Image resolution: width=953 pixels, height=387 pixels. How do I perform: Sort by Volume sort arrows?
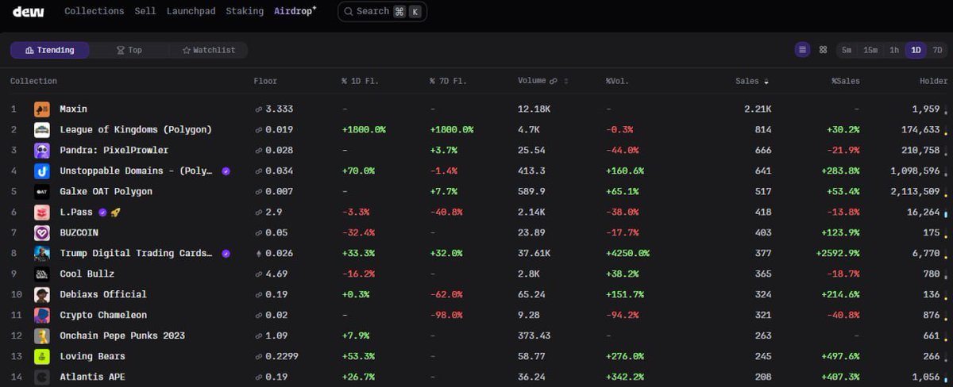tap(566, 81)
